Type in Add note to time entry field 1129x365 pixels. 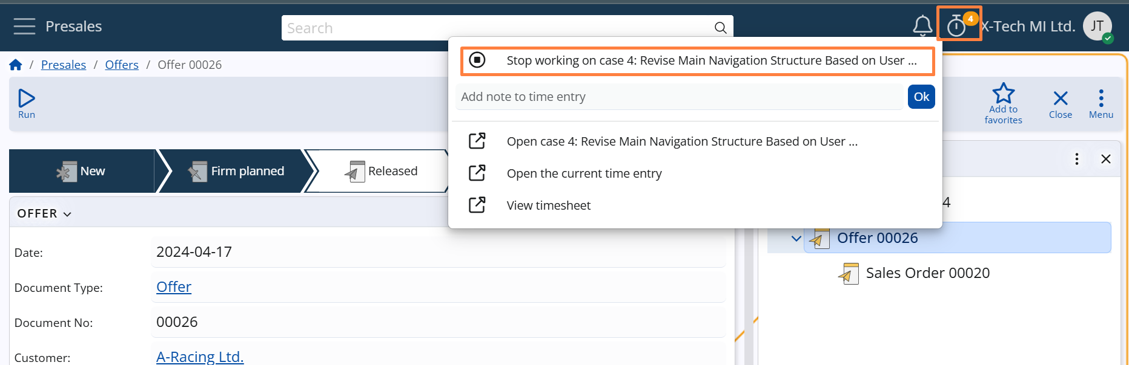tap(678, 97)
